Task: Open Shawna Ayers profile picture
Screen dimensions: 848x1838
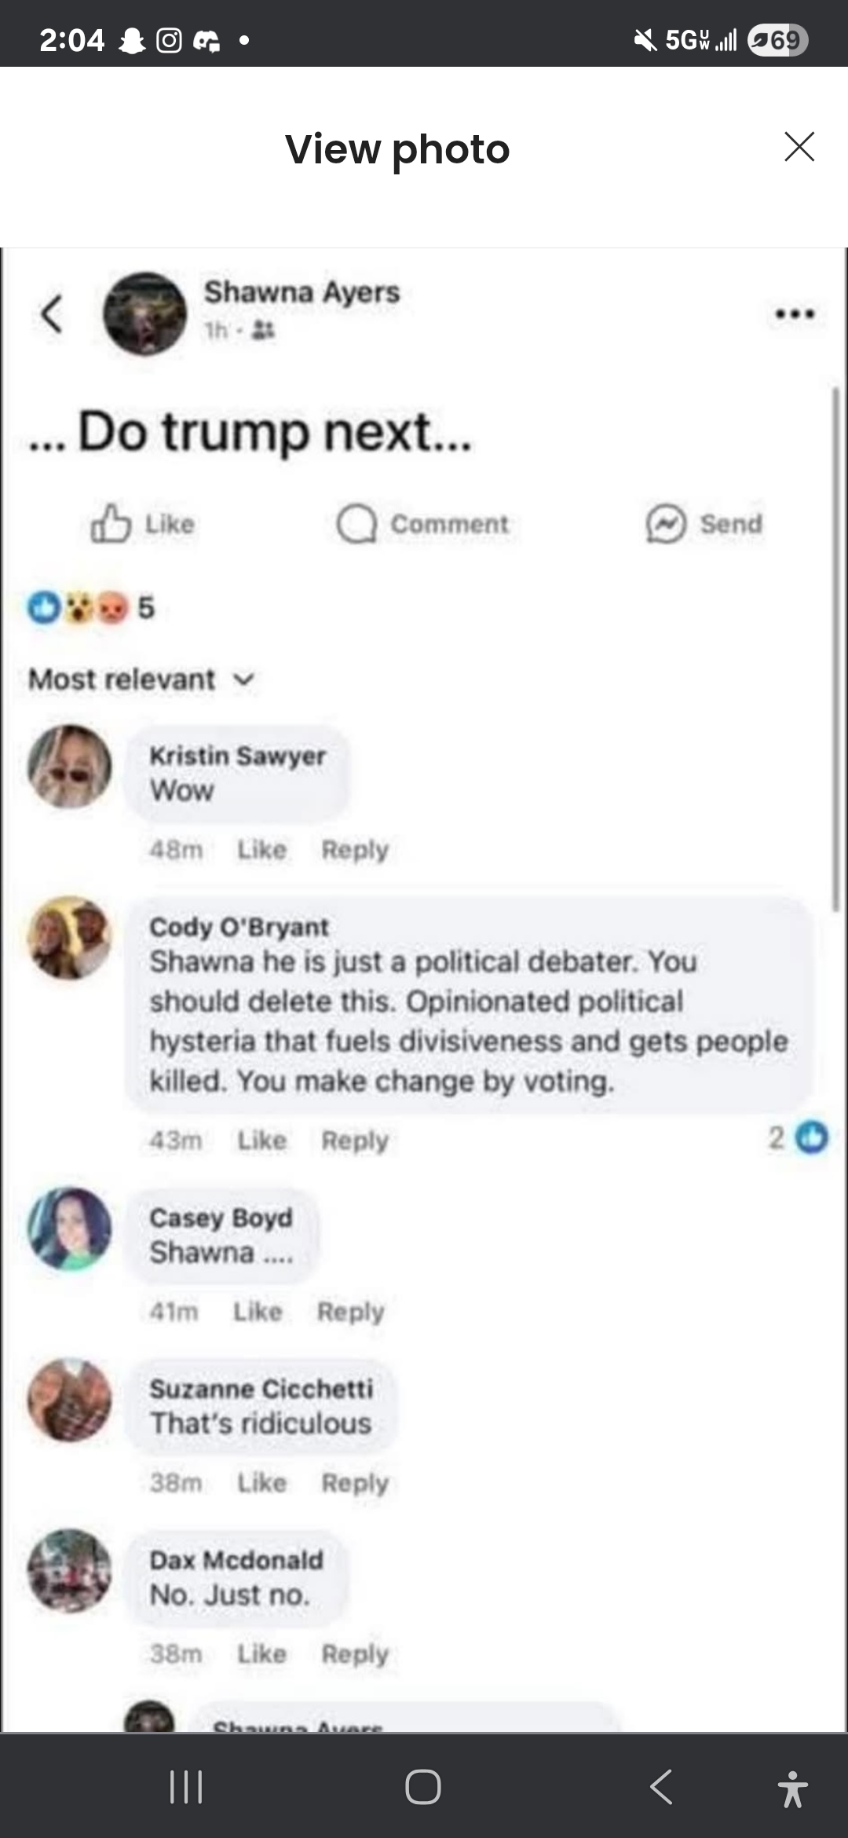Action: tap(145, 314)
